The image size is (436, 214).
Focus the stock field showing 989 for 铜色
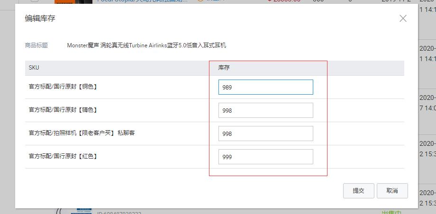[x=265, y=87]
